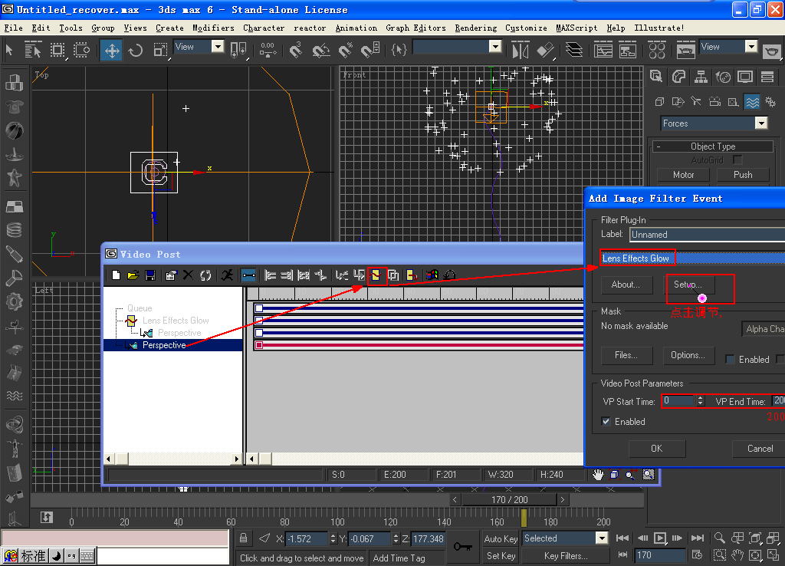Open the Alpha Channel mask dropdown
785x566 pixels.
point(763,328)
